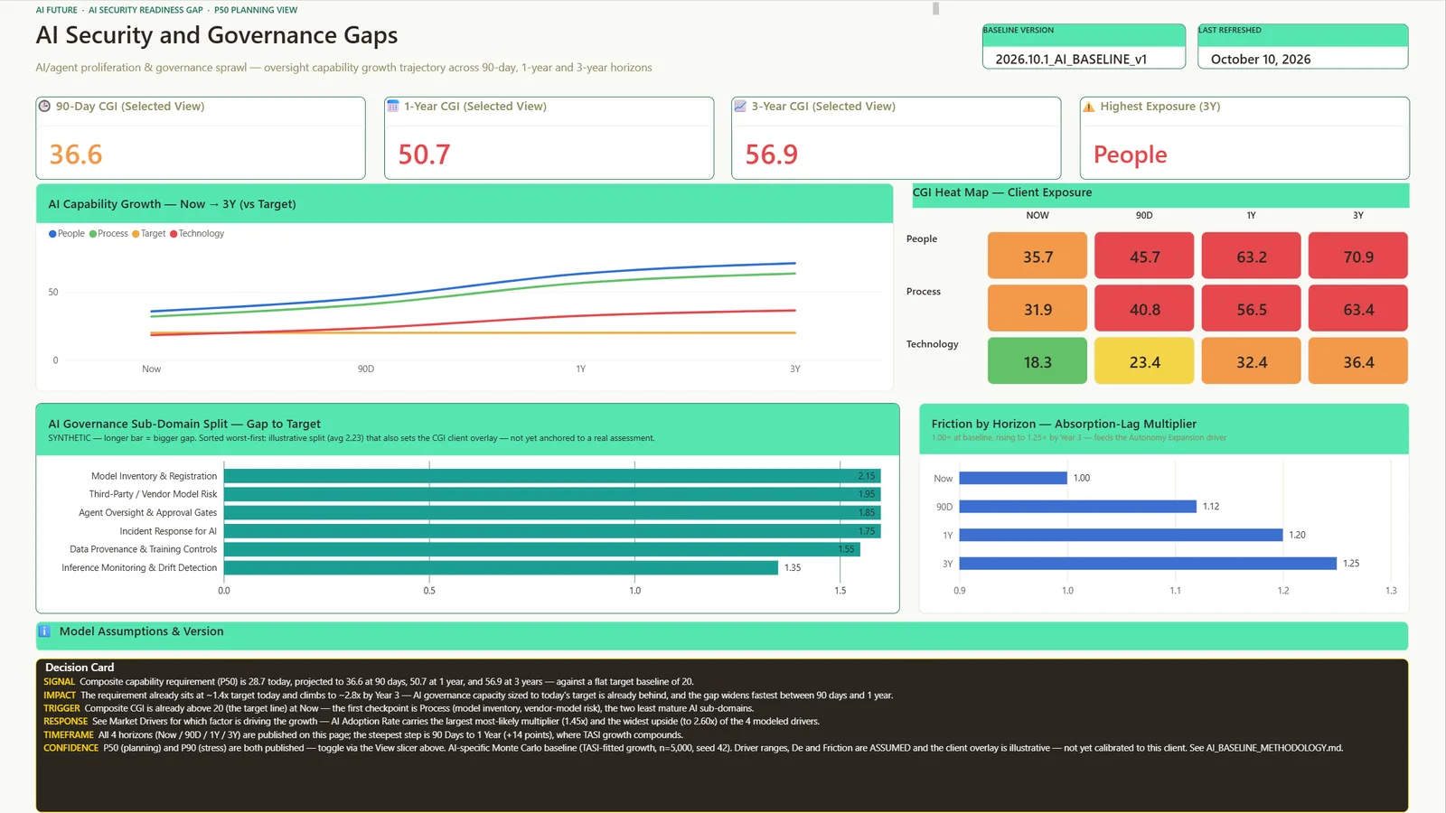Click the Decision Card heading
This screenshot has height=813, width=1446.
tap(80, 668)
